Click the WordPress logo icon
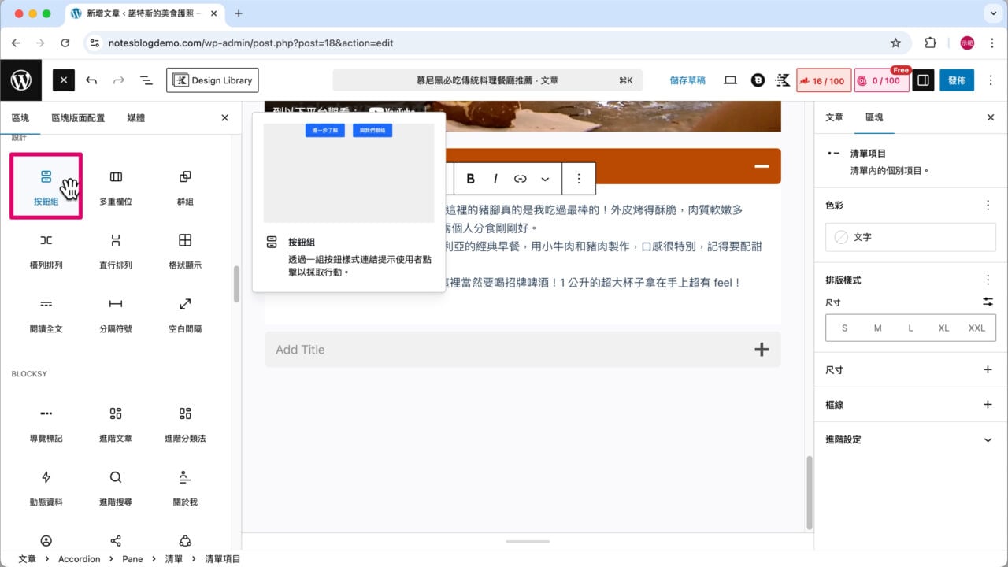 (21, 80)
